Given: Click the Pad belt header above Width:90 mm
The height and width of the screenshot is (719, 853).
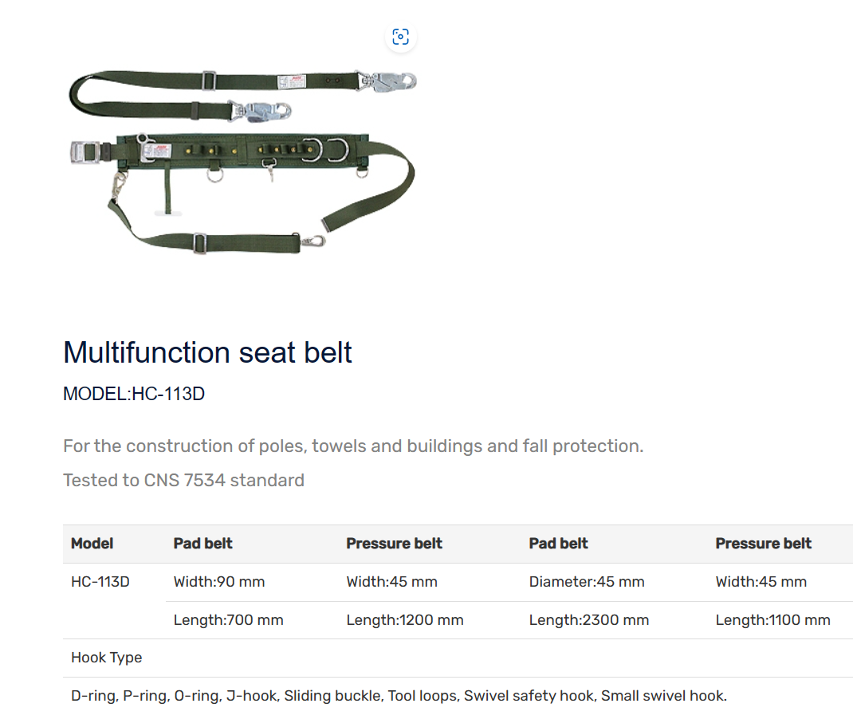Looking at the screenshot, I should point(203,544).
